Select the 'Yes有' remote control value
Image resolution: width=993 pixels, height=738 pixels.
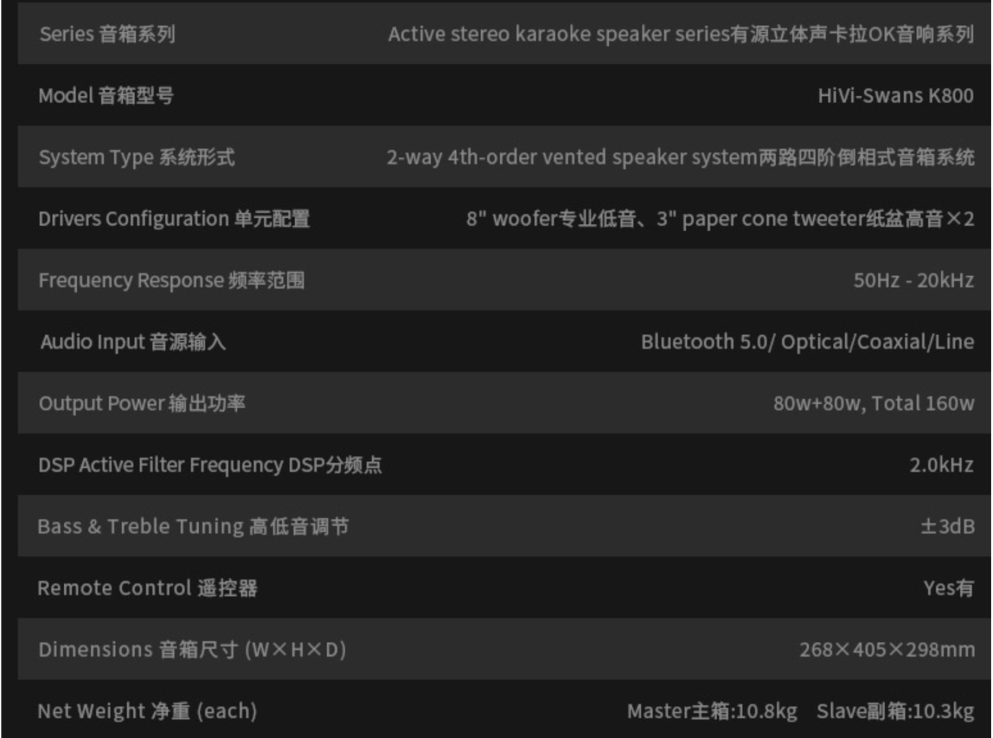(949, 588)
